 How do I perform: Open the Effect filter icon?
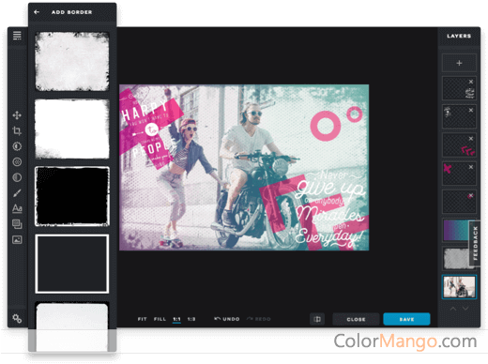17,161
